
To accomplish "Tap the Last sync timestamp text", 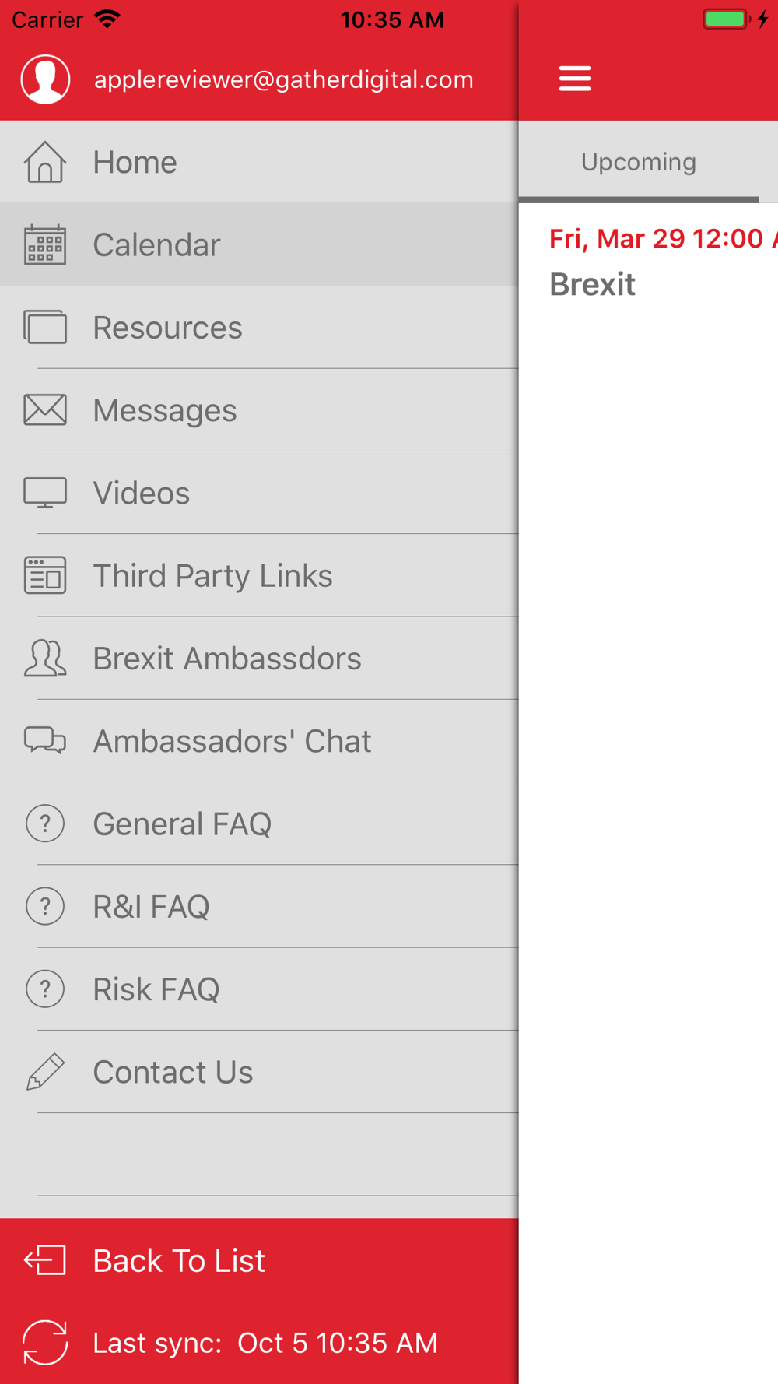I will [x=265, y=1343].
